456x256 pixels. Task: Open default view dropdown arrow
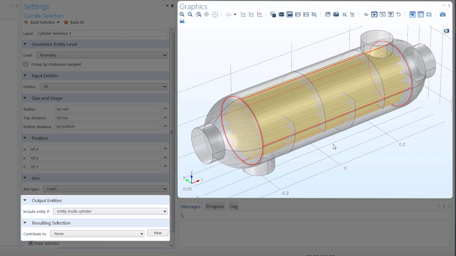(x=235, y=15)
